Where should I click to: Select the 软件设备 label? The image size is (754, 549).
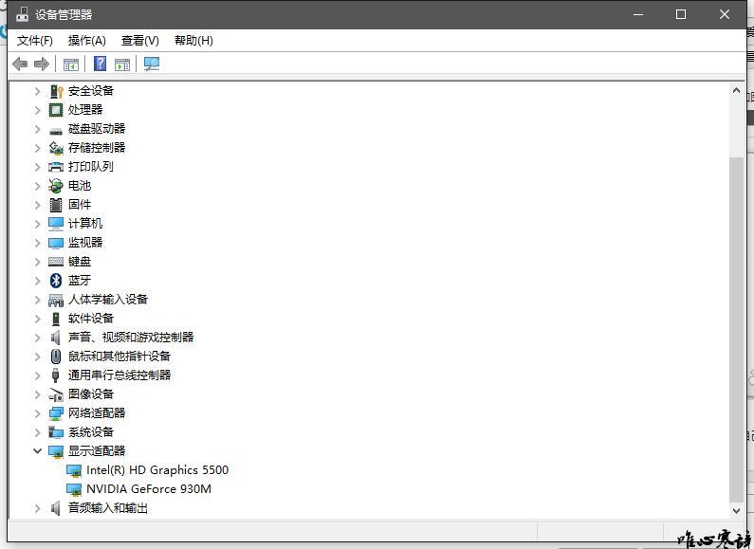(91, 319)
